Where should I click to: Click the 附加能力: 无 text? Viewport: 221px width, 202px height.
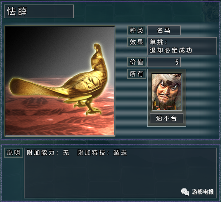[48, 153]
